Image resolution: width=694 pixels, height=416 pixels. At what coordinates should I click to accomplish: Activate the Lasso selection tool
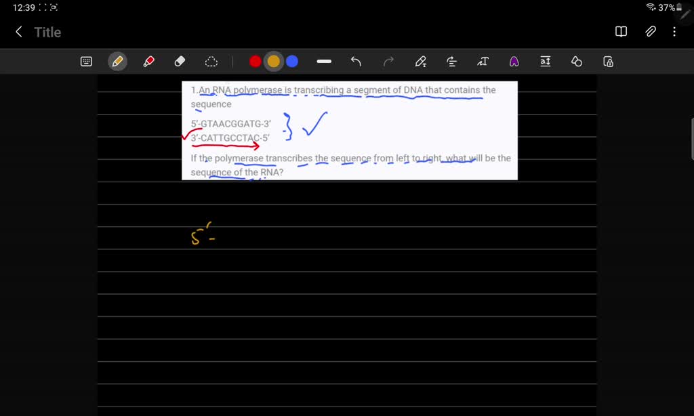click(x=211, y=61)
